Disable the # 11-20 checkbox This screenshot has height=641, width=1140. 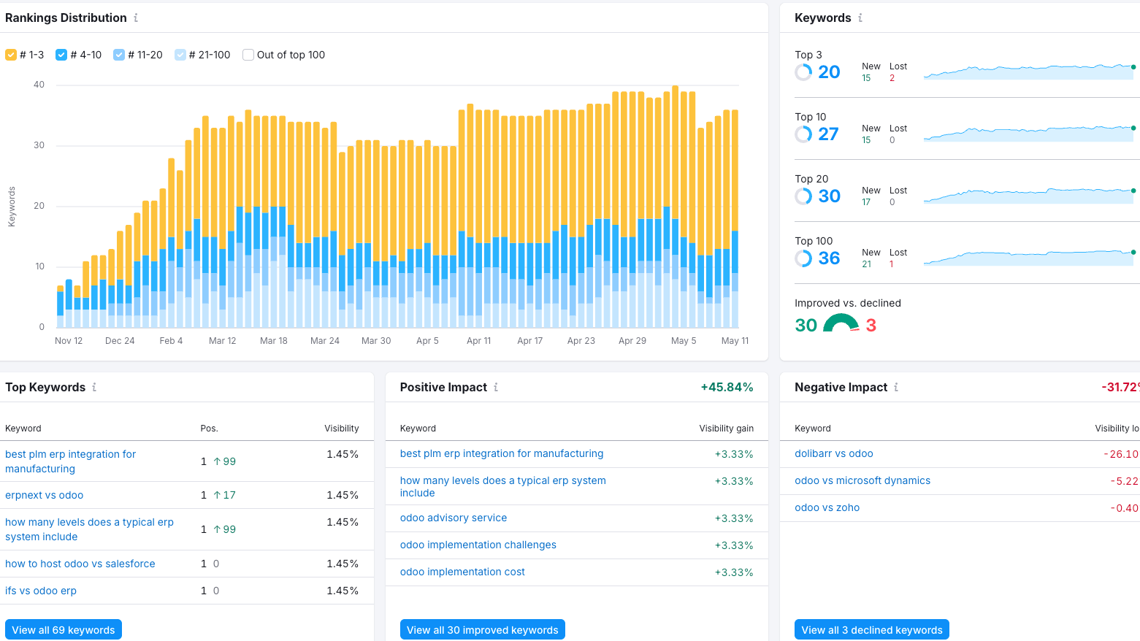(x=119, y=55)
